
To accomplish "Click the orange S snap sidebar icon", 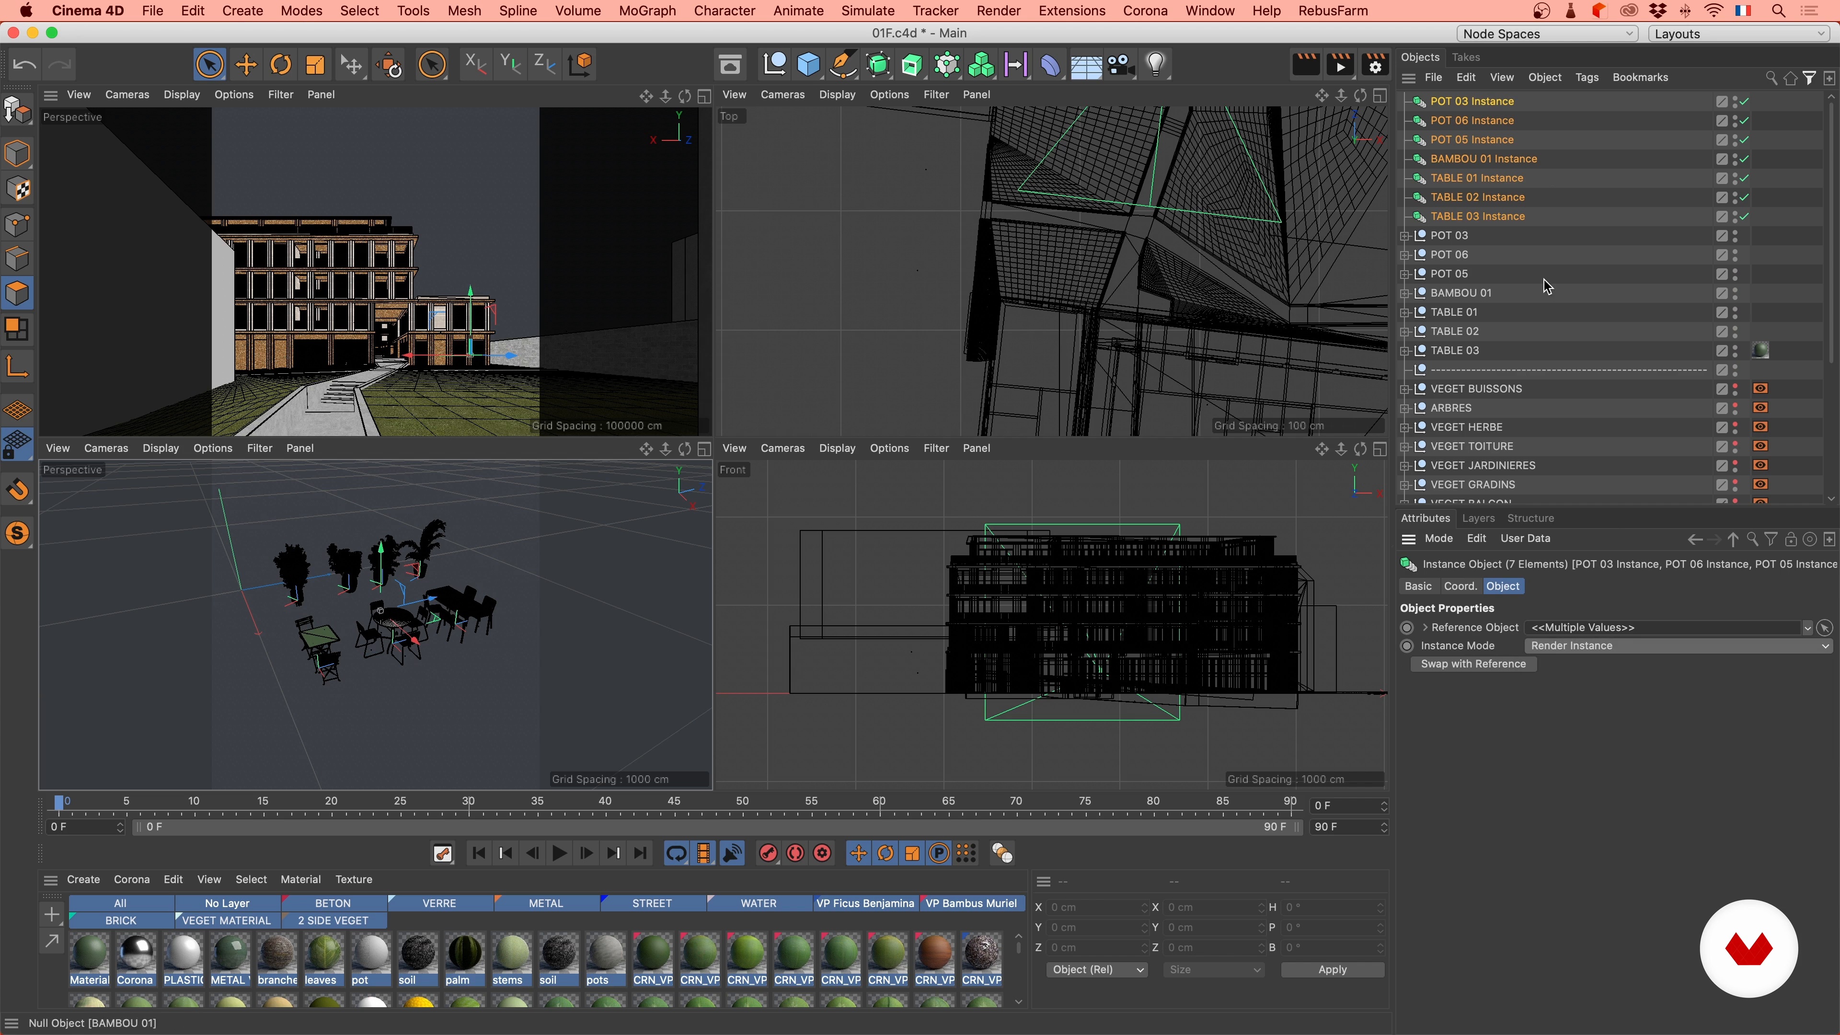I will [x=18, y=533].
